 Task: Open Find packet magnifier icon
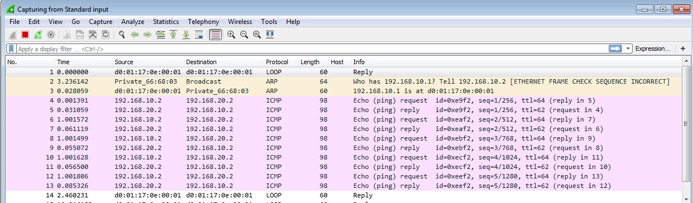[122, 35]
